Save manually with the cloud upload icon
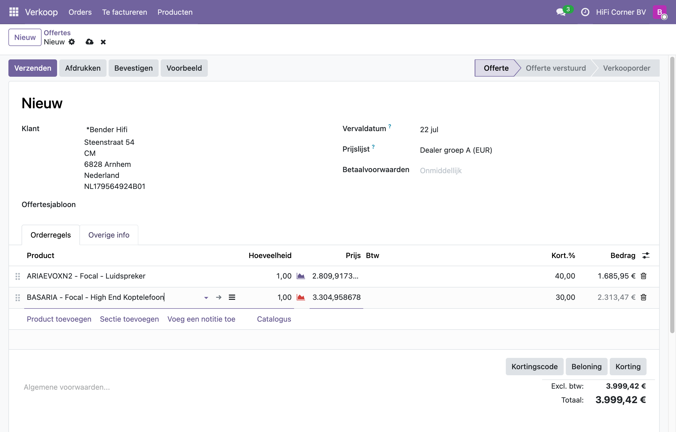This screenshot has width=676, height=432. tap(89, 42)
